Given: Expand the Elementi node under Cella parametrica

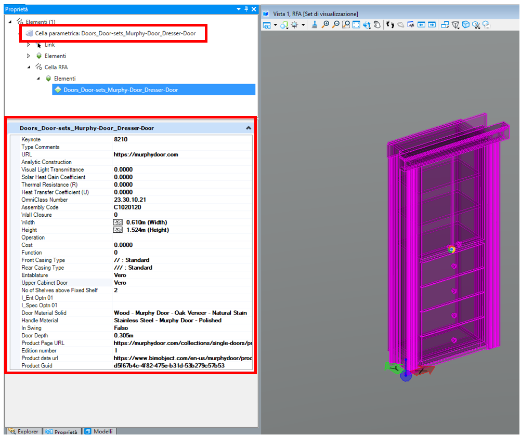Looking at the screenshot, I should pos(29,56).
